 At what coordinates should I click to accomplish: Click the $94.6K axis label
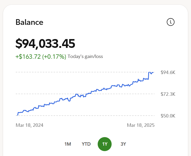coord(168,72)
